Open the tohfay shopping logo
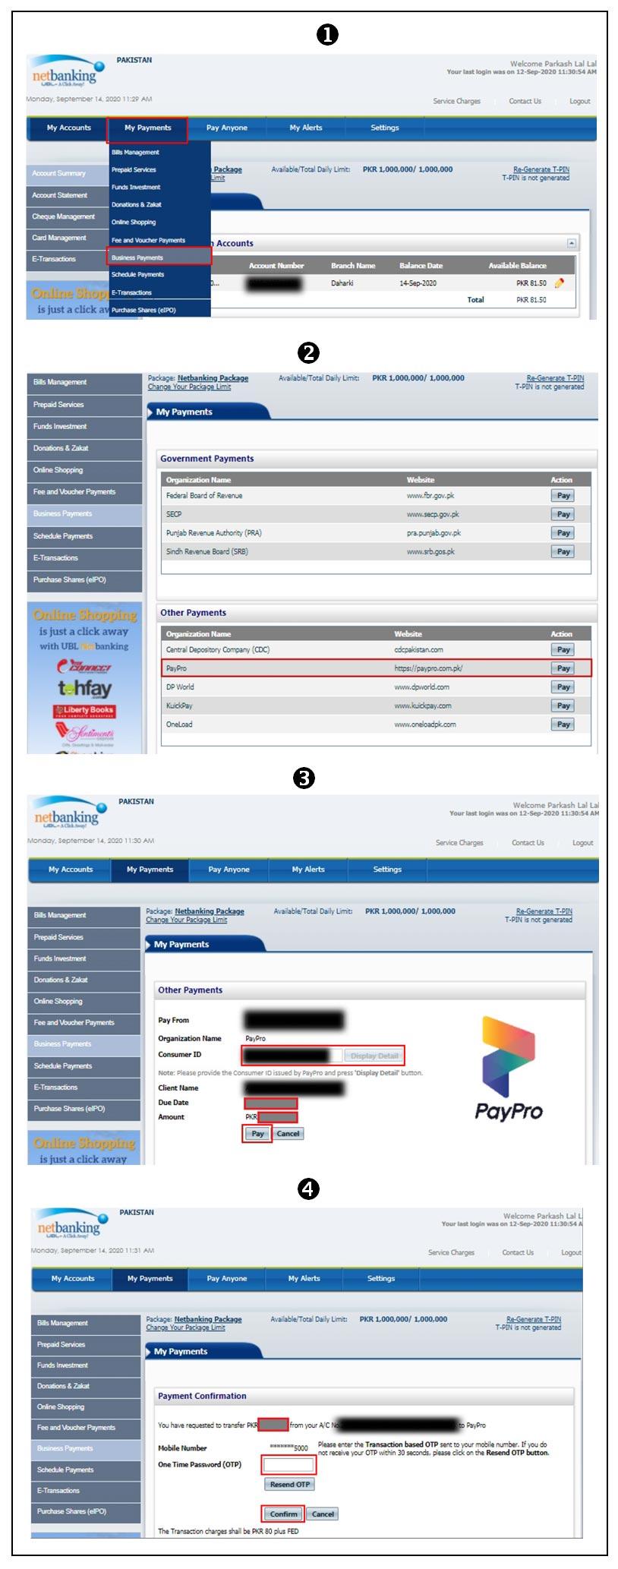 pyautogui.click(x=85, y=688)
